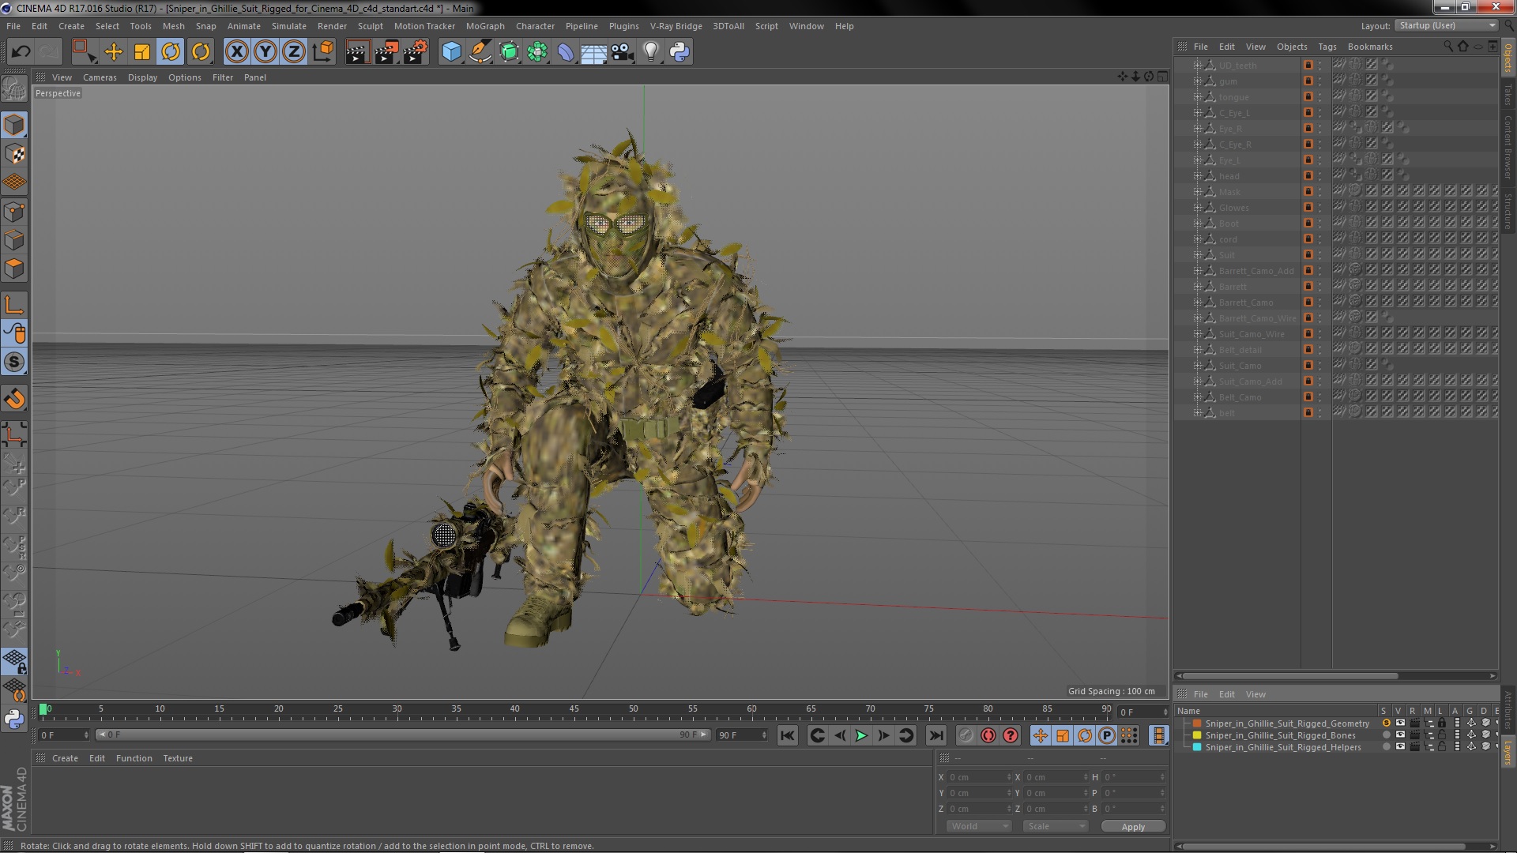Click frame 50 on timeline ruler
This screenshot has width=1517, height=853.
pyautogui.click(x=634, y=709)
